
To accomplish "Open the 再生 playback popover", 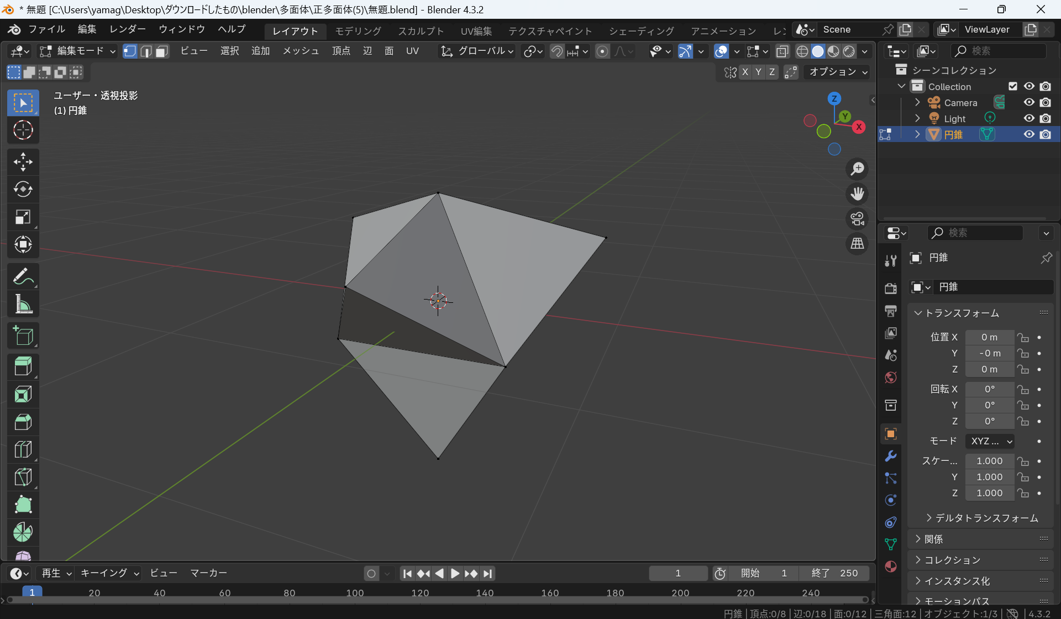I will 56,574.
